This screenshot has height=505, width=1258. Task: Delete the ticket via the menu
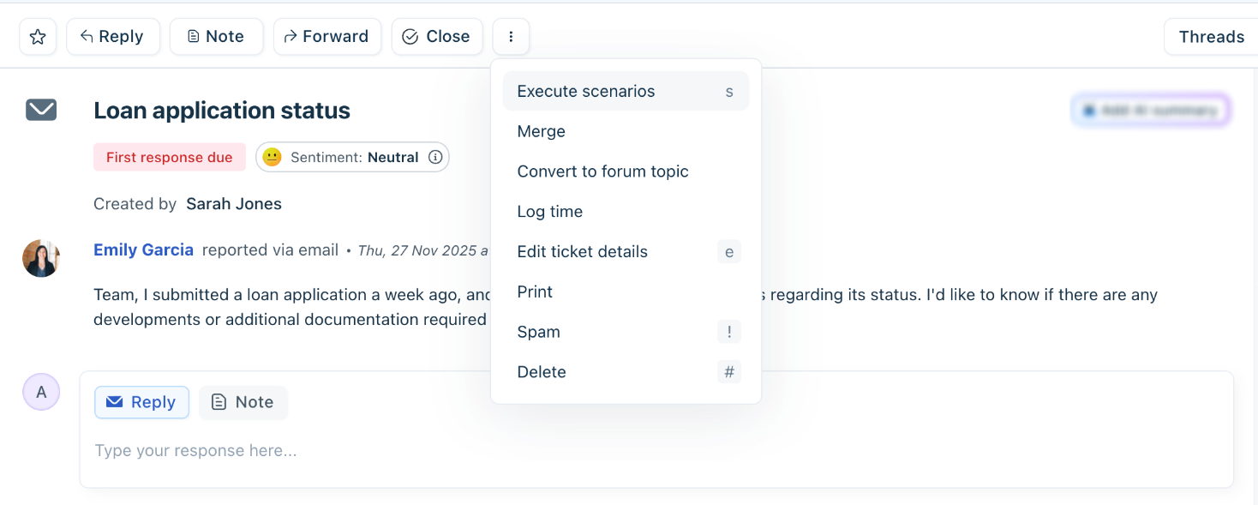542,372
